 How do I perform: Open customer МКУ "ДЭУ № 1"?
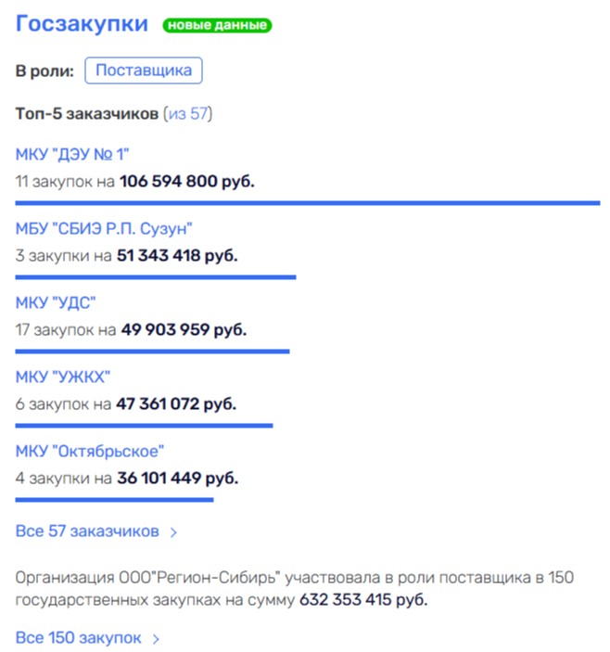[72, 154]
